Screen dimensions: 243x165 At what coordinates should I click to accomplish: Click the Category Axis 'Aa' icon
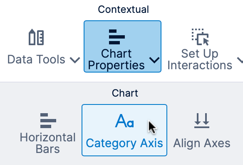(124, 121)
